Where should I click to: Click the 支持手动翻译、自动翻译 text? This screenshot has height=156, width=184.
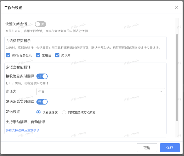point(25,122)
